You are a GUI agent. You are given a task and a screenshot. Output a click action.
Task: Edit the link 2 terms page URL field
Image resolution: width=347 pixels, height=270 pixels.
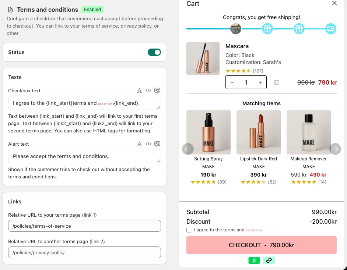(x=84, y=253)
